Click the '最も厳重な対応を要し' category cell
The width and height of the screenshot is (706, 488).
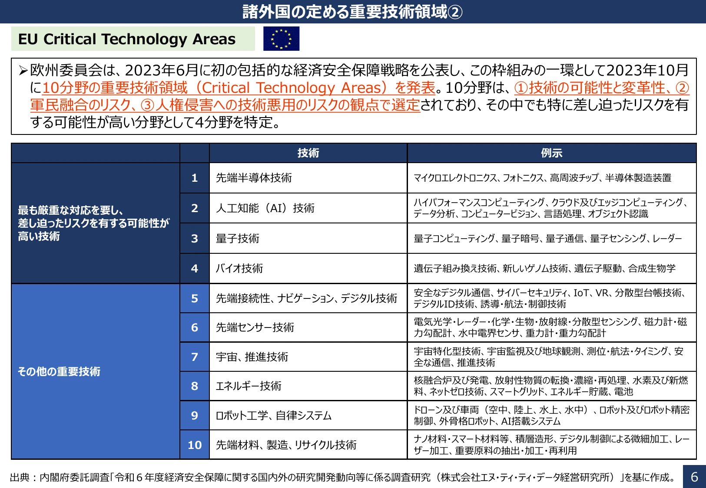pyautogui.click(x=96, y=223)
